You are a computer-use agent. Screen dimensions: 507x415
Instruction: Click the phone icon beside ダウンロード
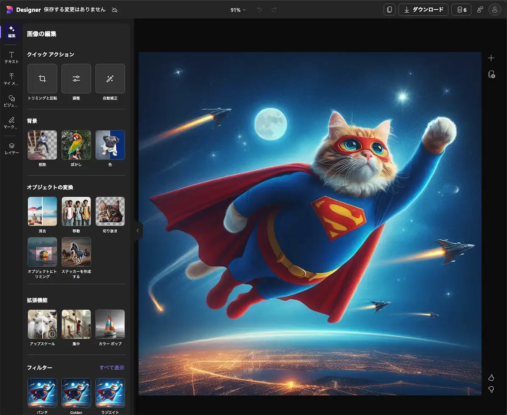pyautogui.click(x=390, y=10)
